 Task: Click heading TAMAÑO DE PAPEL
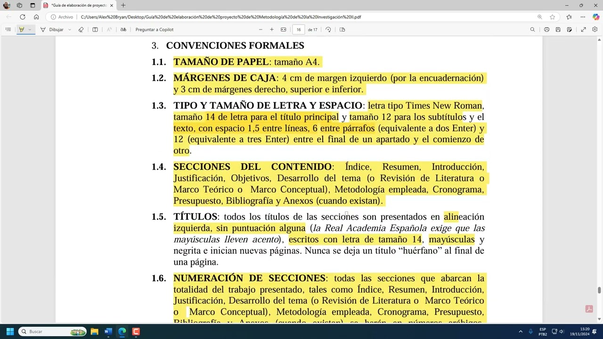point(221,62)
